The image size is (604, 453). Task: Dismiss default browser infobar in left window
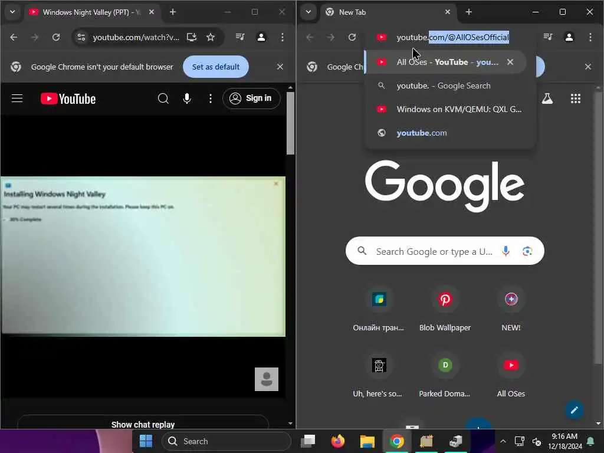pyautogui.click(x=280, y=67)
